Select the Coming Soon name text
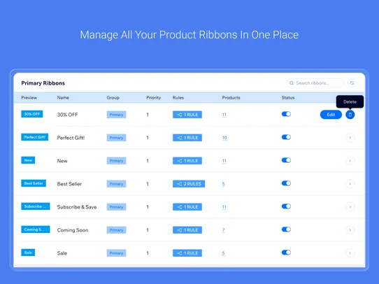This screenshot has width=379, height=284. (73, 230)
